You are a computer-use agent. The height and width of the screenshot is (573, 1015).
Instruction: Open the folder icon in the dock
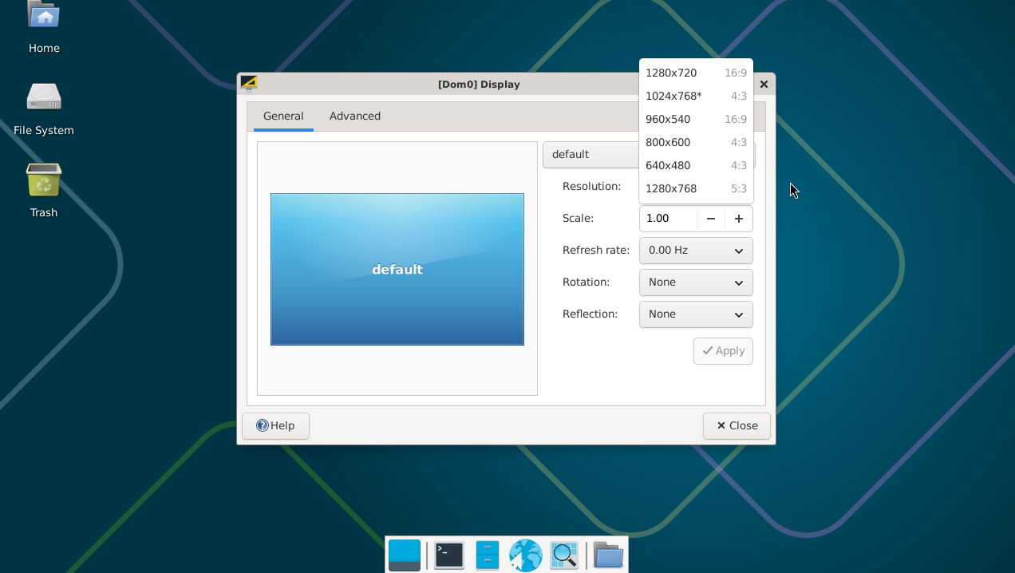pyautogui.click(x=608, y=555)
